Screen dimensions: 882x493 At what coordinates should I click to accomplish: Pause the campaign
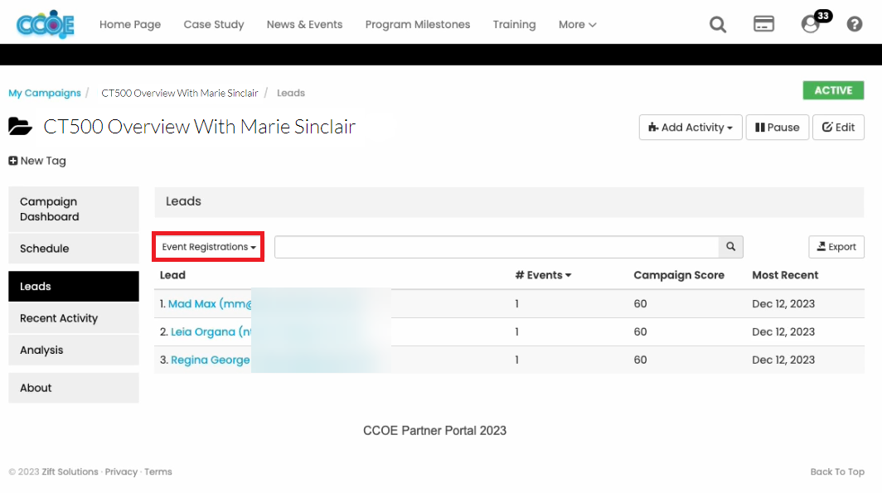pyautogui.click(x=777, y=127)
